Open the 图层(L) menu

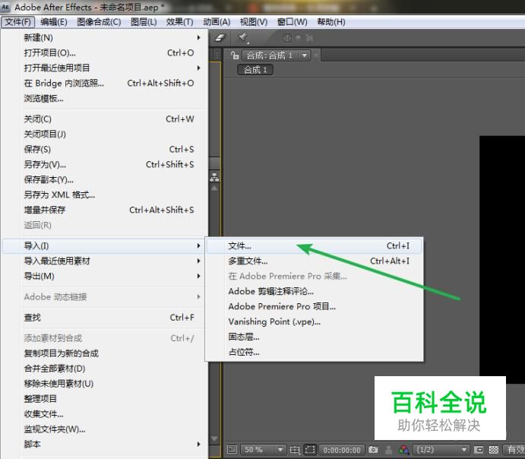point(144,22)
